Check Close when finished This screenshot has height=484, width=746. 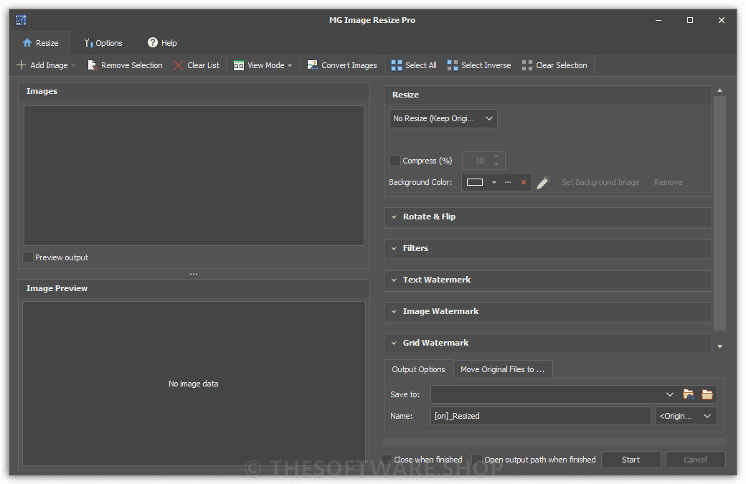(x=387, y=460)
